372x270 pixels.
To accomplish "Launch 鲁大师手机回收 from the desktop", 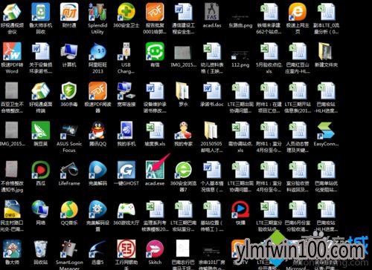I will click(41, 18).
